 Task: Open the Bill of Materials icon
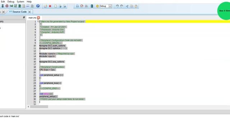[24, 6]
